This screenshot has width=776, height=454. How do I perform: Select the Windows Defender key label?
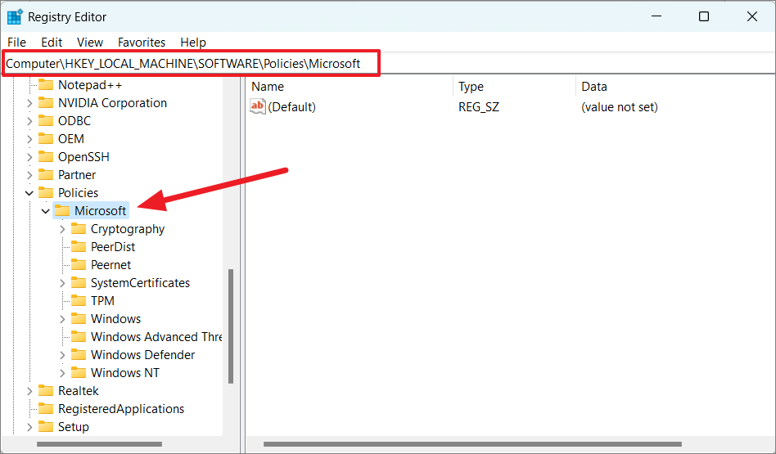tap(142, 354)
